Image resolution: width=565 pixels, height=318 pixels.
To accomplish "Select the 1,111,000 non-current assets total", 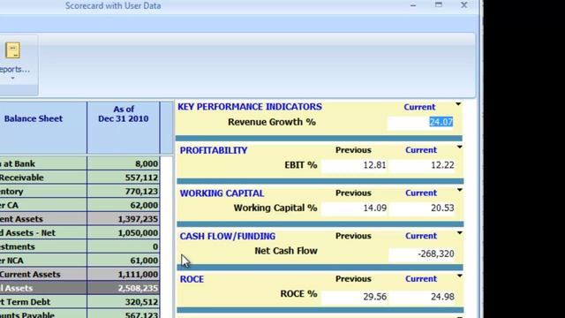I will point(124,275).
